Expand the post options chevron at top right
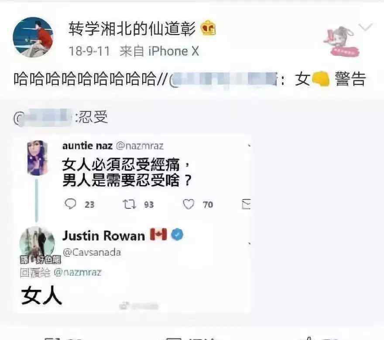 (x=365, y=27)
